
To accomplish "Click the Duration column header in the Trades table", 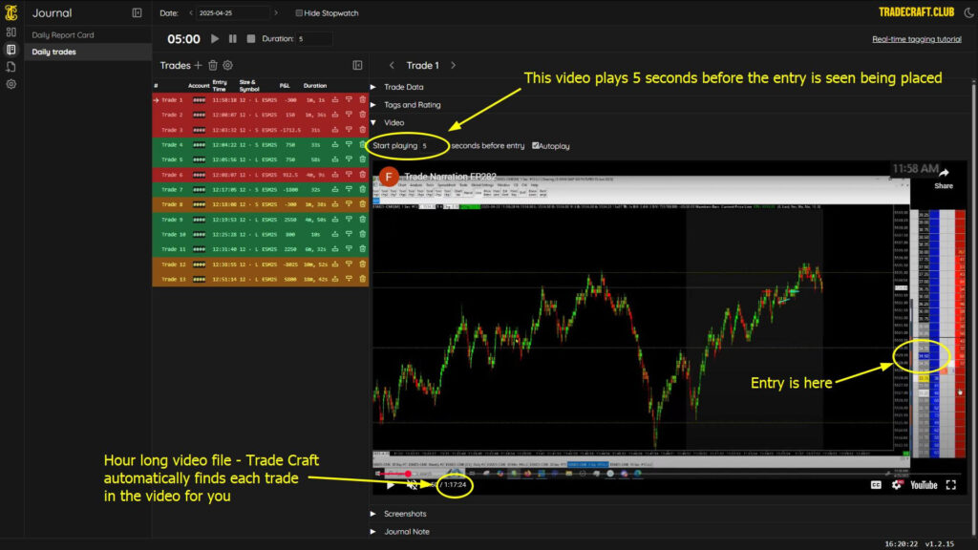I will pos(315,85).
